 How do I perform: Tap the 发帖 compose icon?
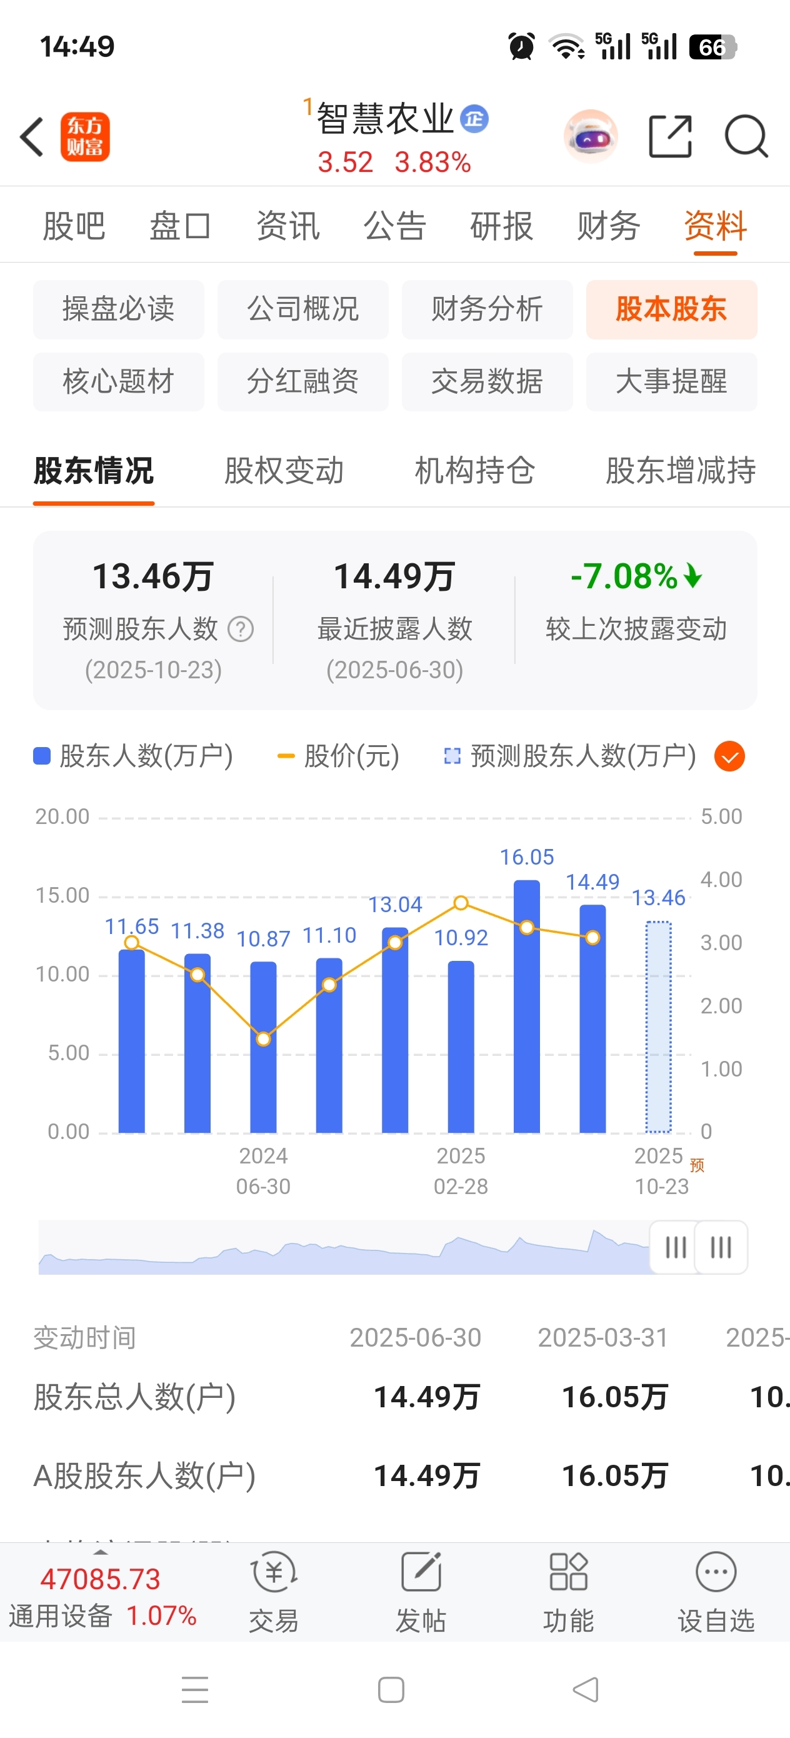[x=421, y=1572]
